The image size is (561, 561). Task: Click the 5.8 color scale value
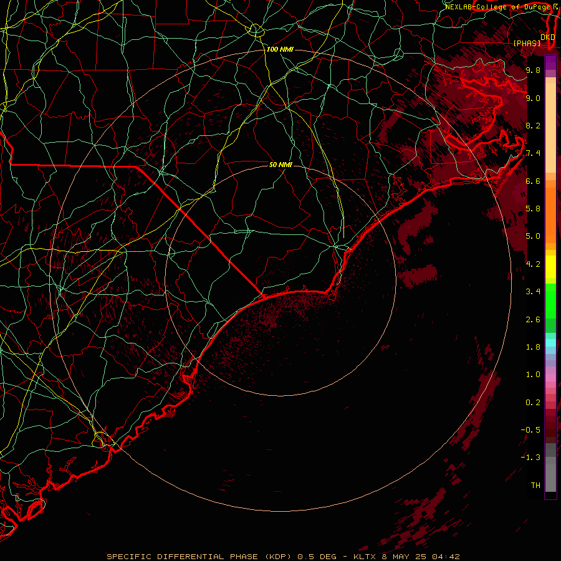pos(533,209)
